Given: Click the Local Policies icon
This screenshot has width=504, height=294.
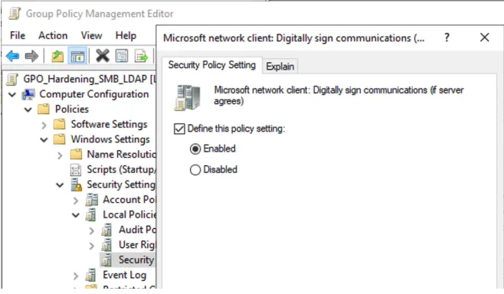Looking at the screenshot, I should (91, 215).
